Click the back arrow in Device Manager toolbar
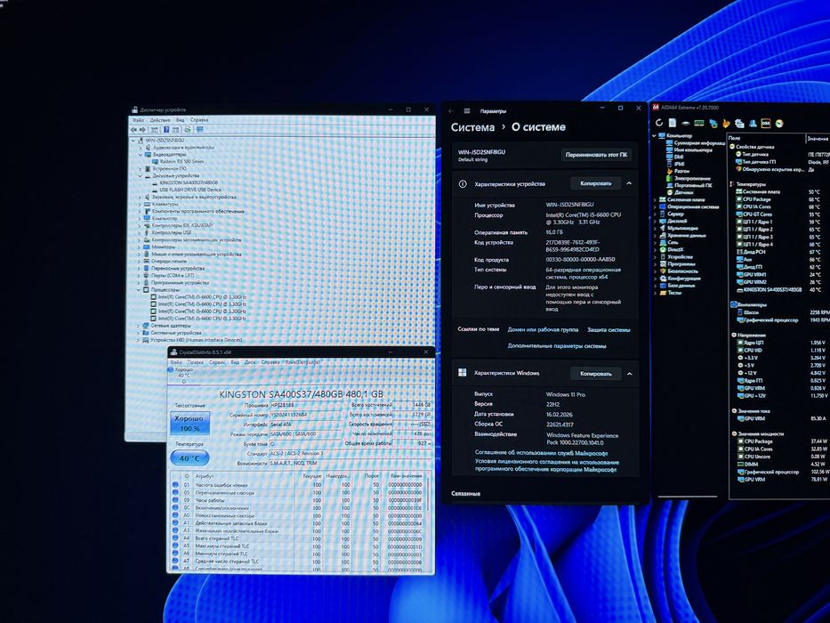The width and height of the screenshot is (830, 623). point(134,129)
